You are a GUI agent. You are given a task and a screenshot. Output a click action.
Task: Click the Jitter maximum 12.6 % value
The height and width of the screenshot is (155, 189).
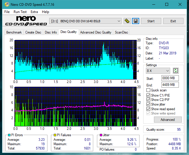[132, 144]
